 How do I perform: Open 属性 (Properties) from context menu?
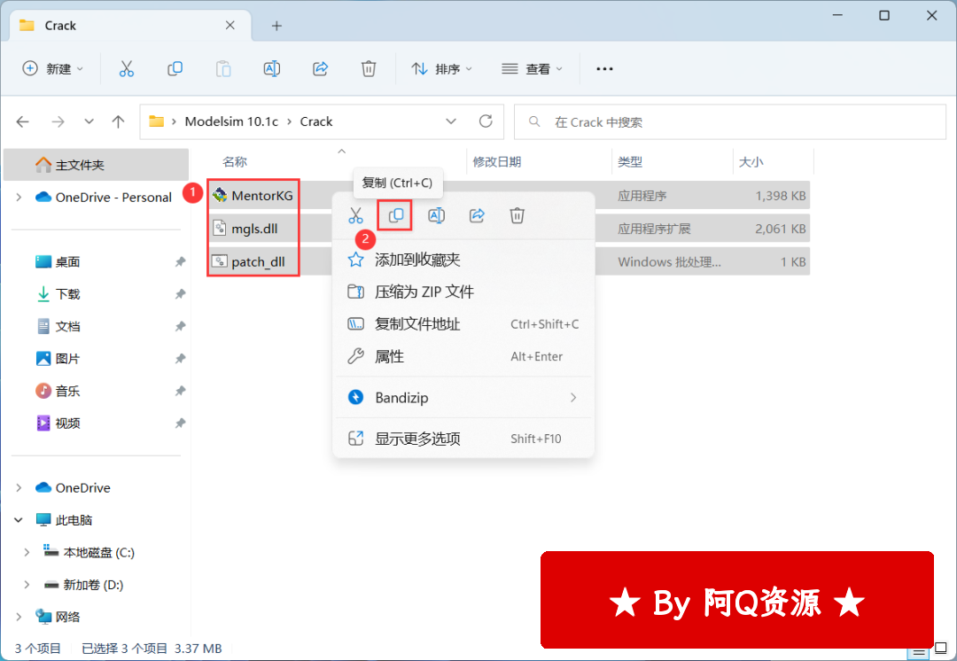463,356
